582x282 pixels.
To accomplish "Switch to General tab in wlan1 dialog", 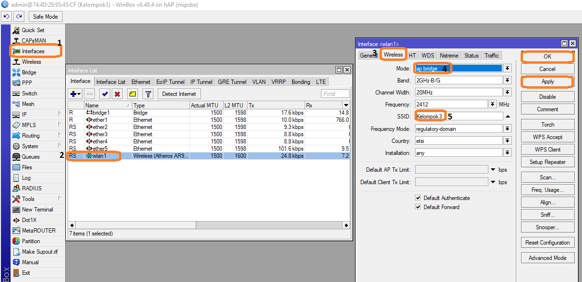I will [368, 56].
